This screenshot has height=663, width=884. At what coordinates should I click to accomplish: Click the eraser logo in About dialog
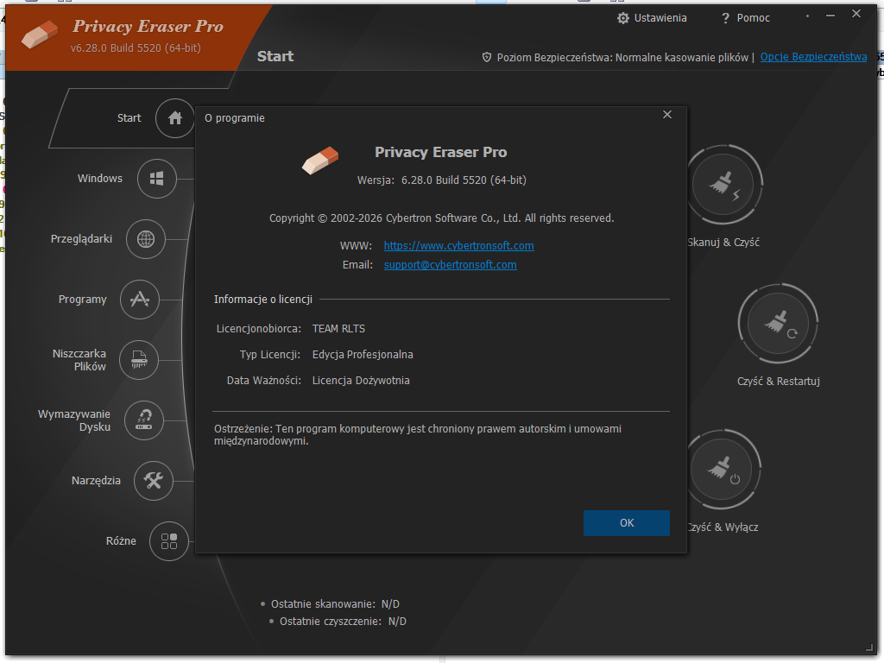[320, 160]
